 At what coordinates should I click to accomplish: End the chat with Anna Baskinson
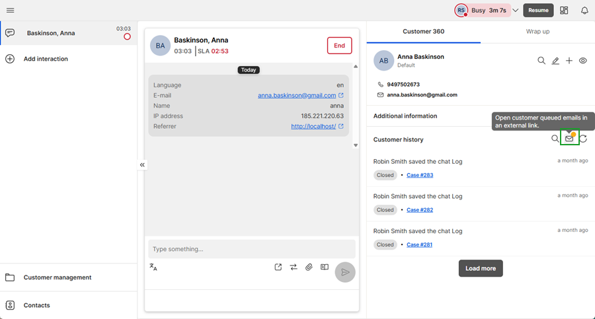coord(339,46)
